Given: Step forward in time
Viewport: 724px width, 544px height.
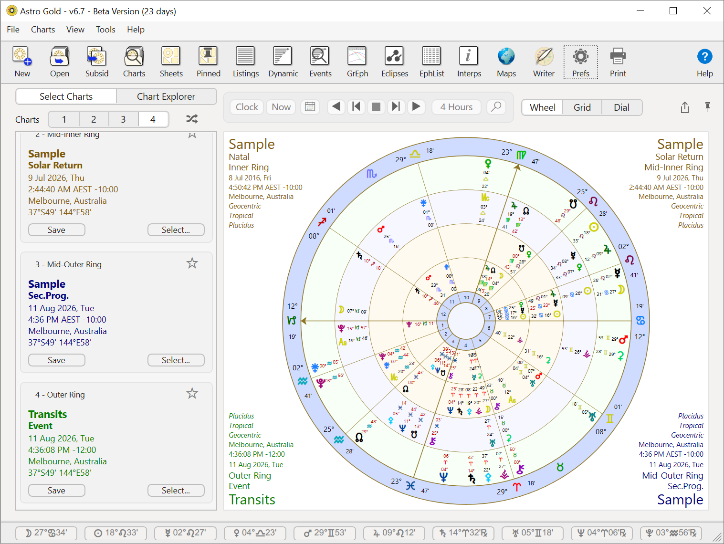Looking at the screenshot, I should point(416,107).
